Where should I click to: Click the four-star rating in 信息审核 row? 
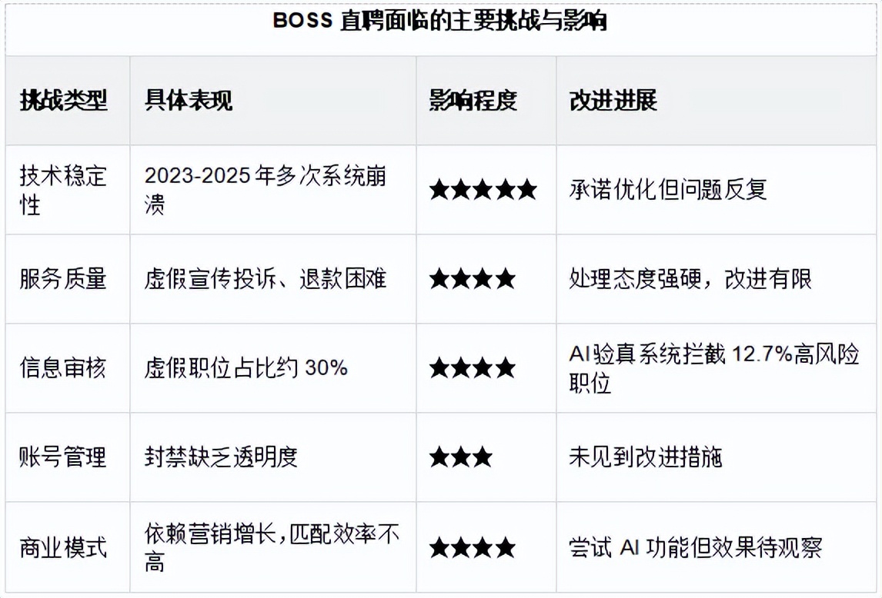click(472, 368)
